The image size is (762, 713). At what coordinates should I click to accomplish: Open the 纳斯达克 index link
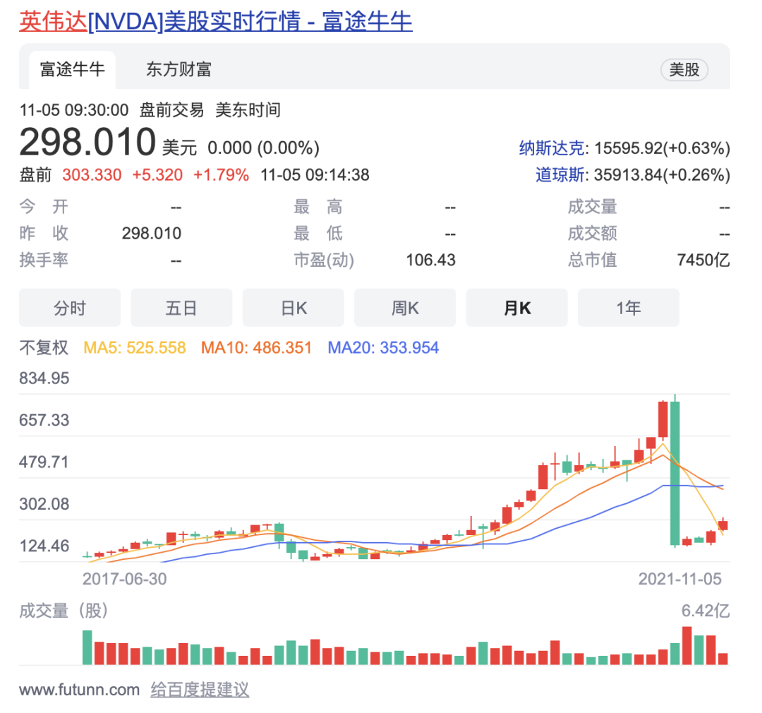click(x=551, y=148)
